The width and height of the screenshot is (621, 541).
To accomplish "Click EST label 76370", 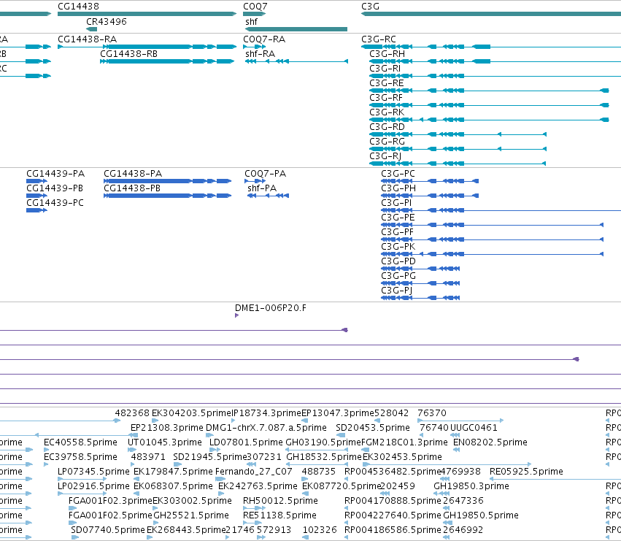I will tap(432, 413).
